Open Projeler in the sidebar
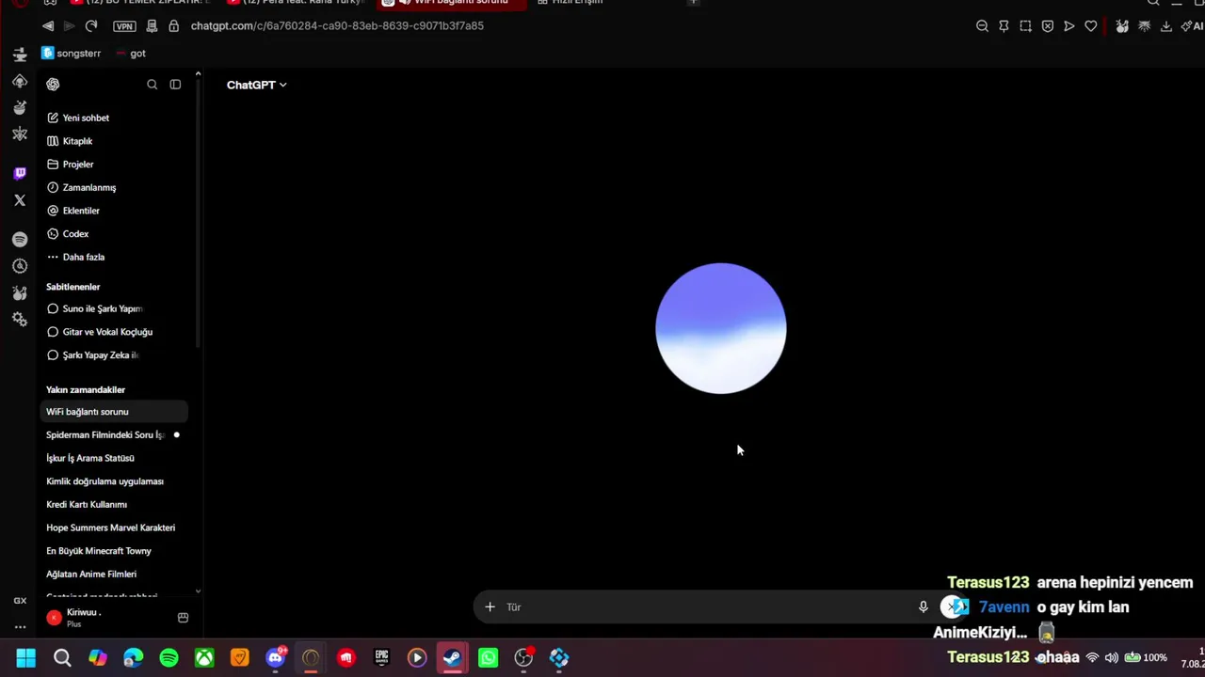Viewport: 1205px width, 677px height. click(115, 165)
